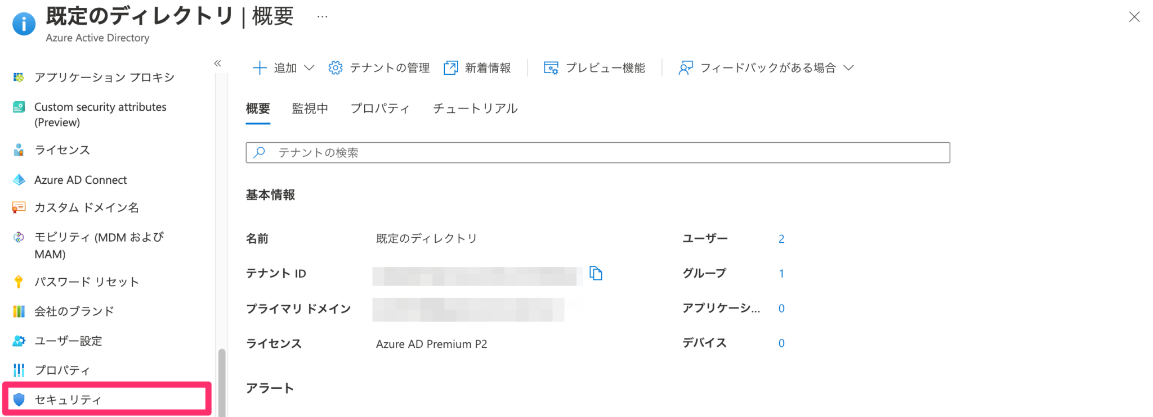Open the user list via the 2 link
This screenshot has width=1153, height=417.
(781, 238)
